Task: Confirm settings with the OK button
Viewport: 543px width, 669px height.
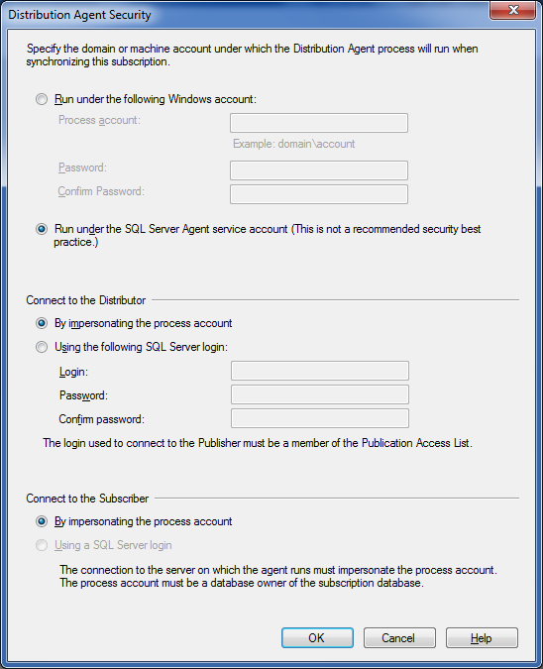Action: [x=317, y=638]
